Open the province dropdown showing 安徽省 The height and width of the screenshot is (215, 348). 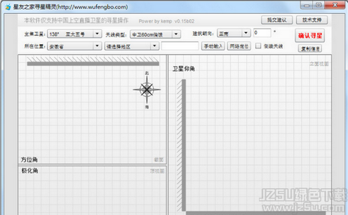tap(74, 46)
